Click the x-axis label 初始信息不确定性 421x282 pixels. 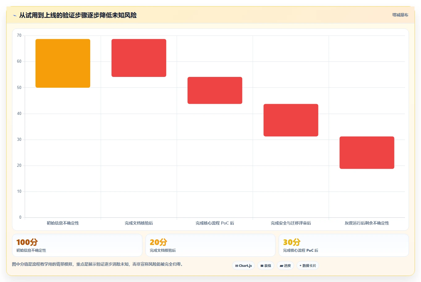click(x=63, y=223)
